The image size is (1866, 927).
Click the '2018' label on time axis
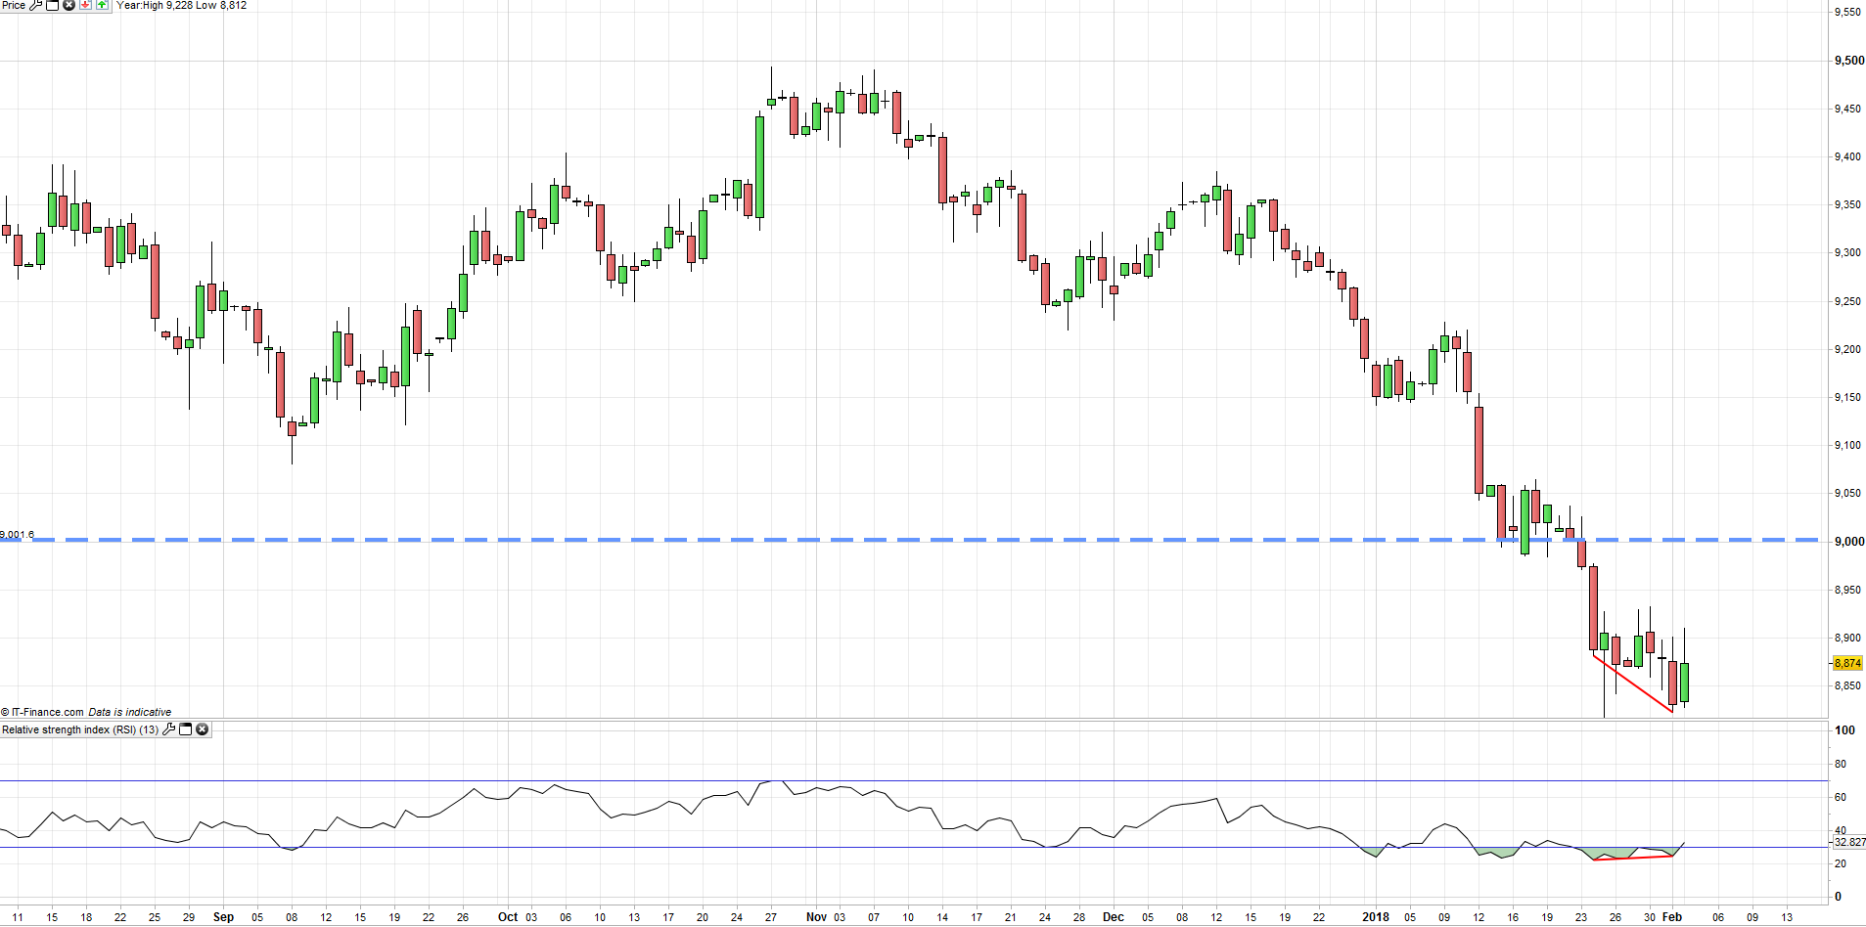click(1376, 917)
